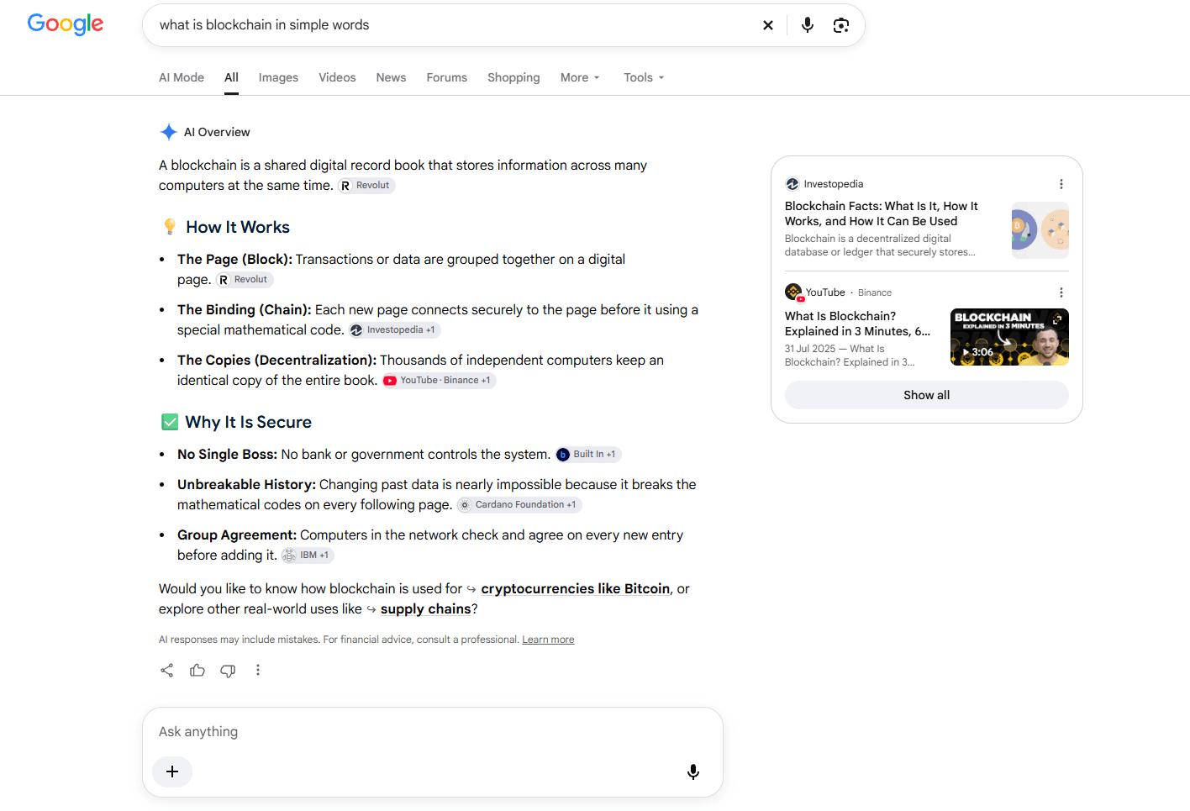Expand the More search filters dropdown
The width and height of the screenshot is (1190, 811).
click(x=580, y=77)
